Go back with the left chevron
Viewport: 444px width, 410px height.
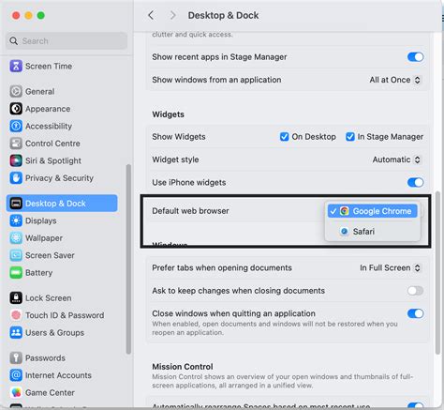pyautogui.click(x=151, y=15)
